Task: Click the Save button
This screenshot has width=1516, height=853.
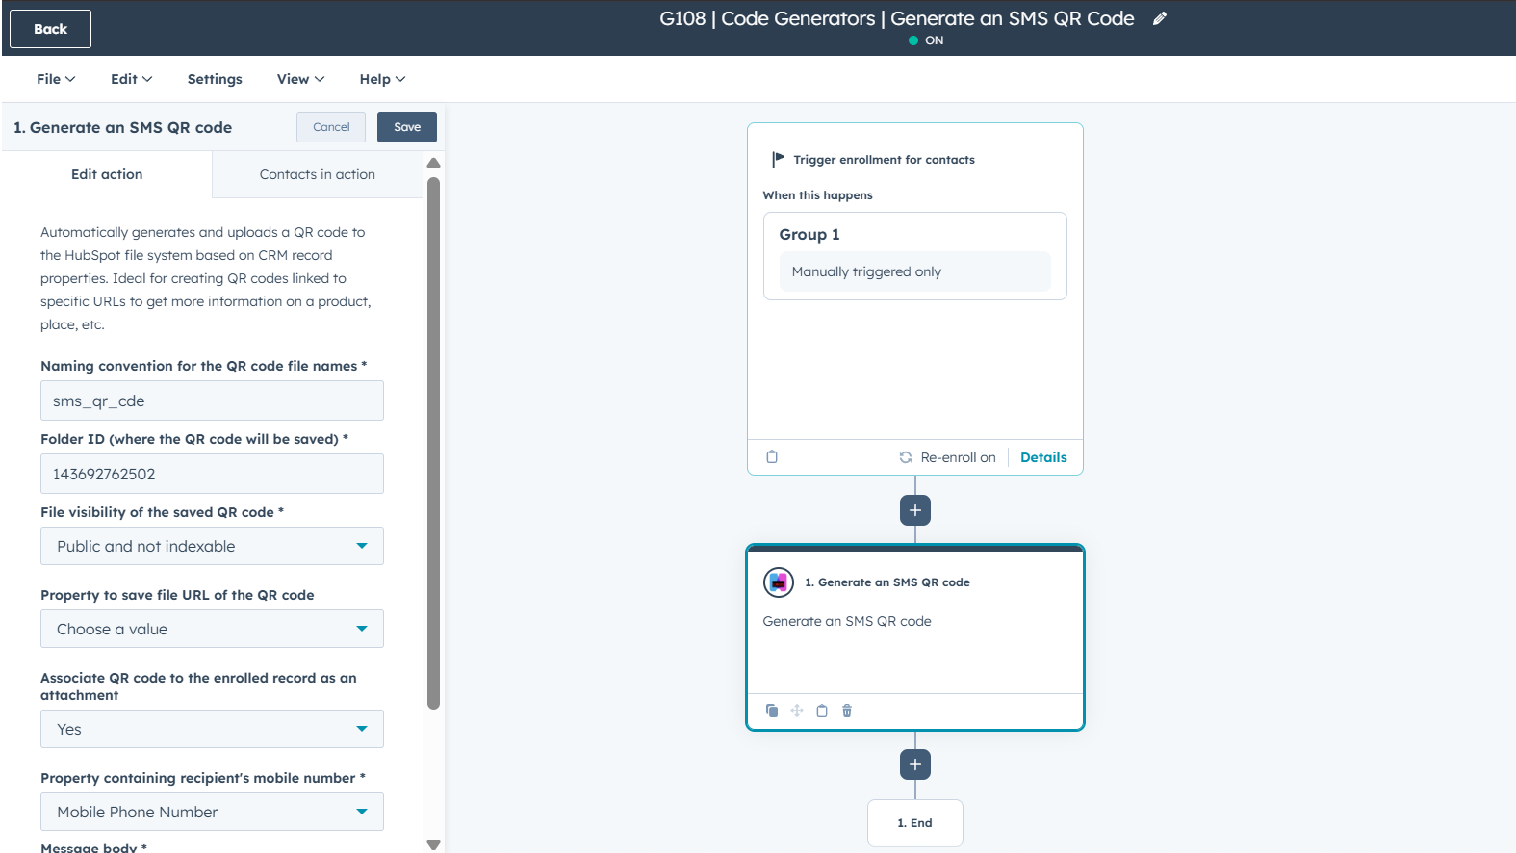Action: (406, 127)
